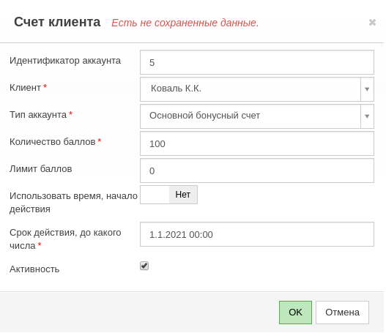Confirm with the OK button

(295, 313)
